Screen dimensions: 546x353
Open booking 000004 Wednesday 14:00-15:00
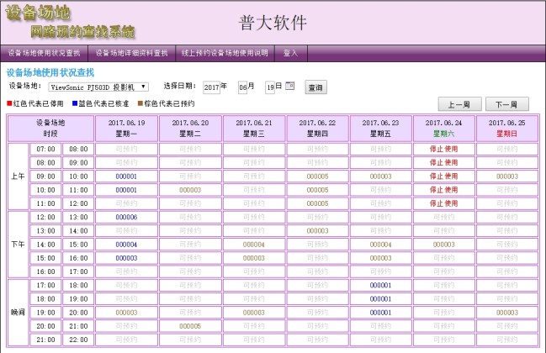(254, 245)
